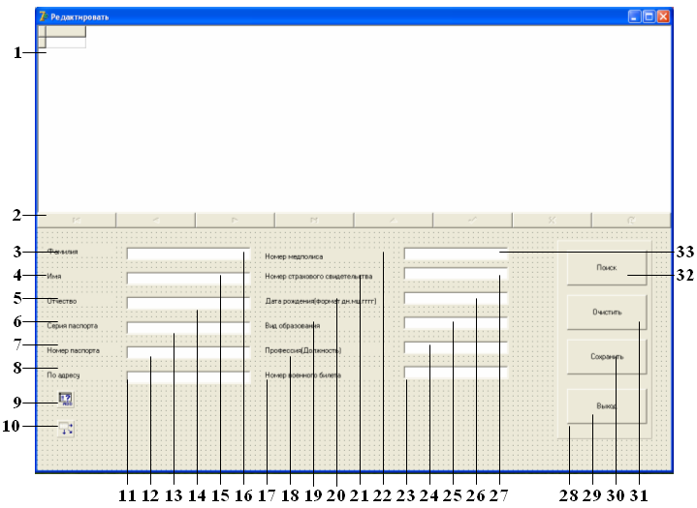This screenshot has height=508, width=697.
Task: Click the empty header cell of data grid
Action: coord(66,31)
